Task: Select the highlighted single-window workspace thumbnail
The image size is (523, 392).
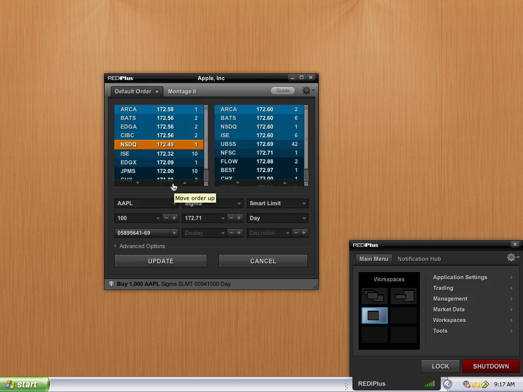Action: click(374, 315)
